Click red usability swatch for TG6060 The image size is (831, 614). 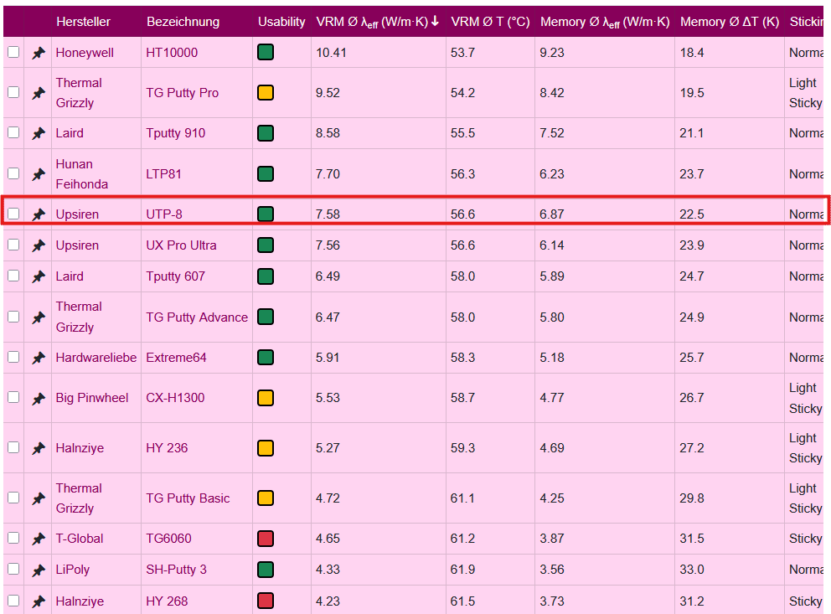pyautogui.click(x=266, y=539)
